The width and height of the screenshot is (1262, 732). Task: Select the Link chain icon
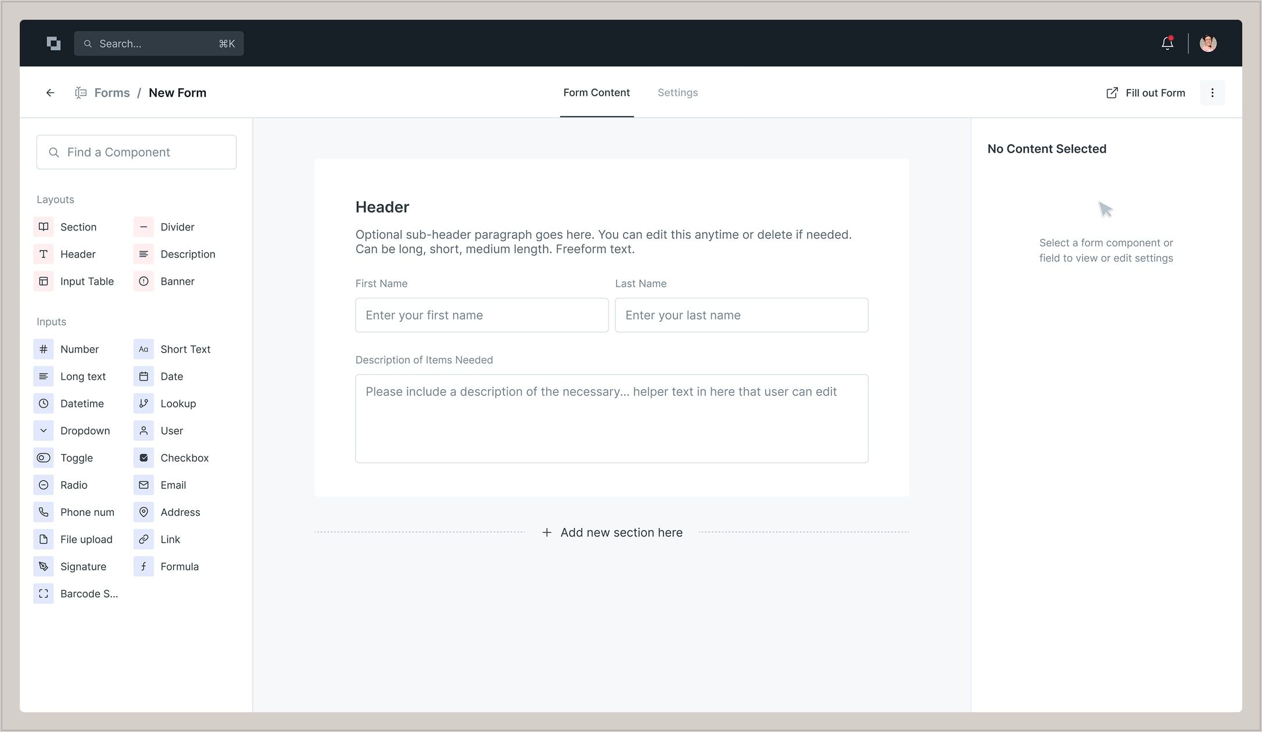click(144, 540)
